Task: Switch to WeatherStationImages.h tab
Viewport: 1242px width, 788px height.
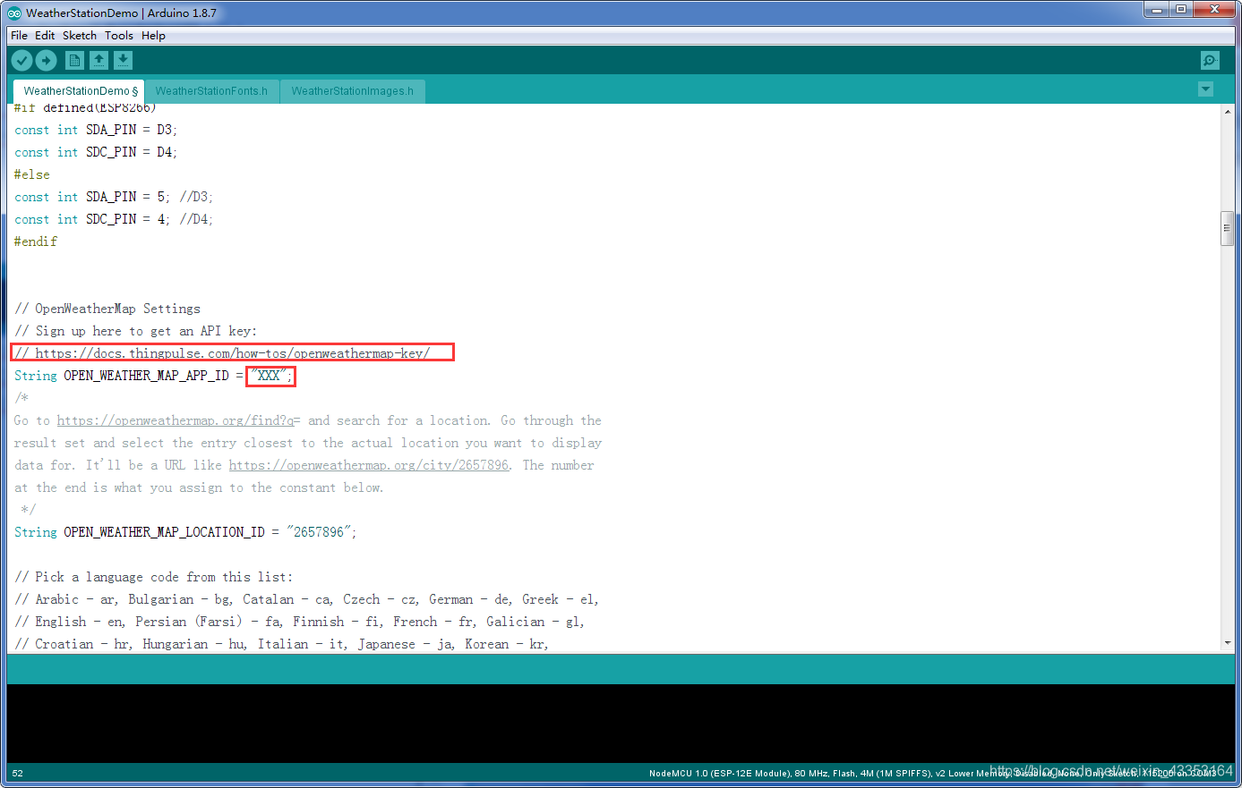Action: coord(353,91)
